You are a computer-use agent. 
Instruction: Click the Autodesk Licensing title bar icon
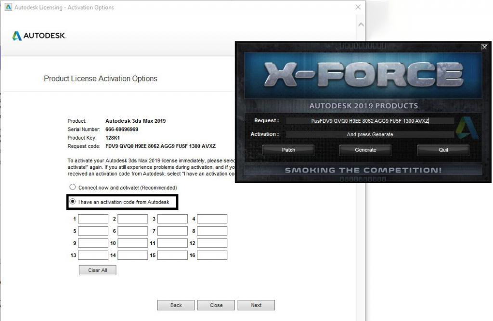click(9, 7)
